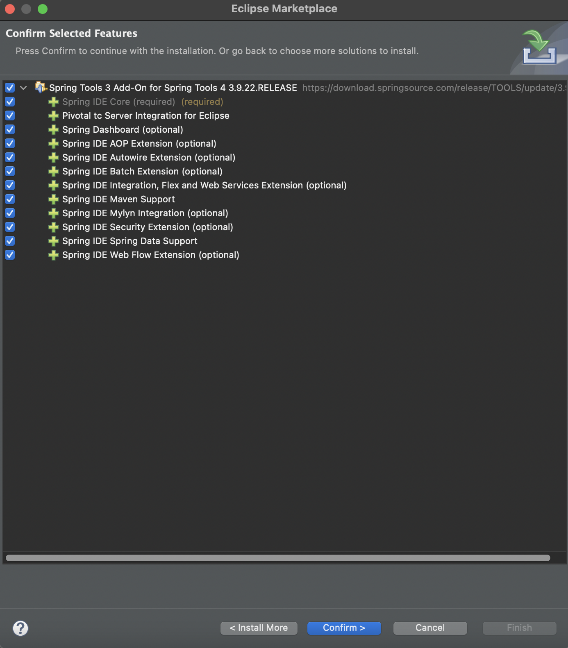568x648 pixels.
Task: Click the plus icon beside Spring Dashboard
Action: [x=53, y=130]
